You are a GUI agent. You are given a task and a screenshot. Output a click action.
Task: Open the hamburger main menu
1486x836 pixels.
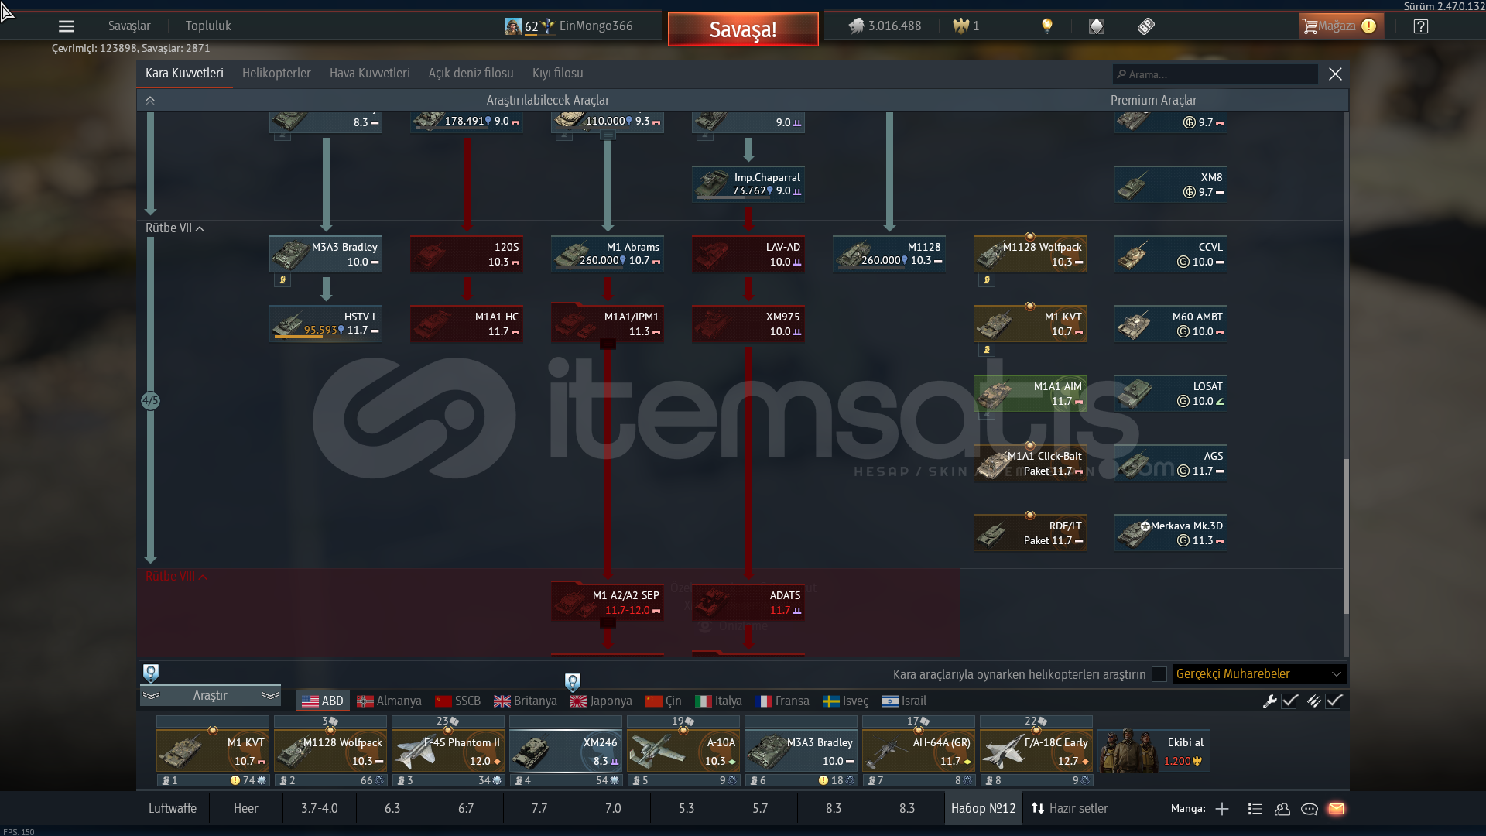[67, 26]
